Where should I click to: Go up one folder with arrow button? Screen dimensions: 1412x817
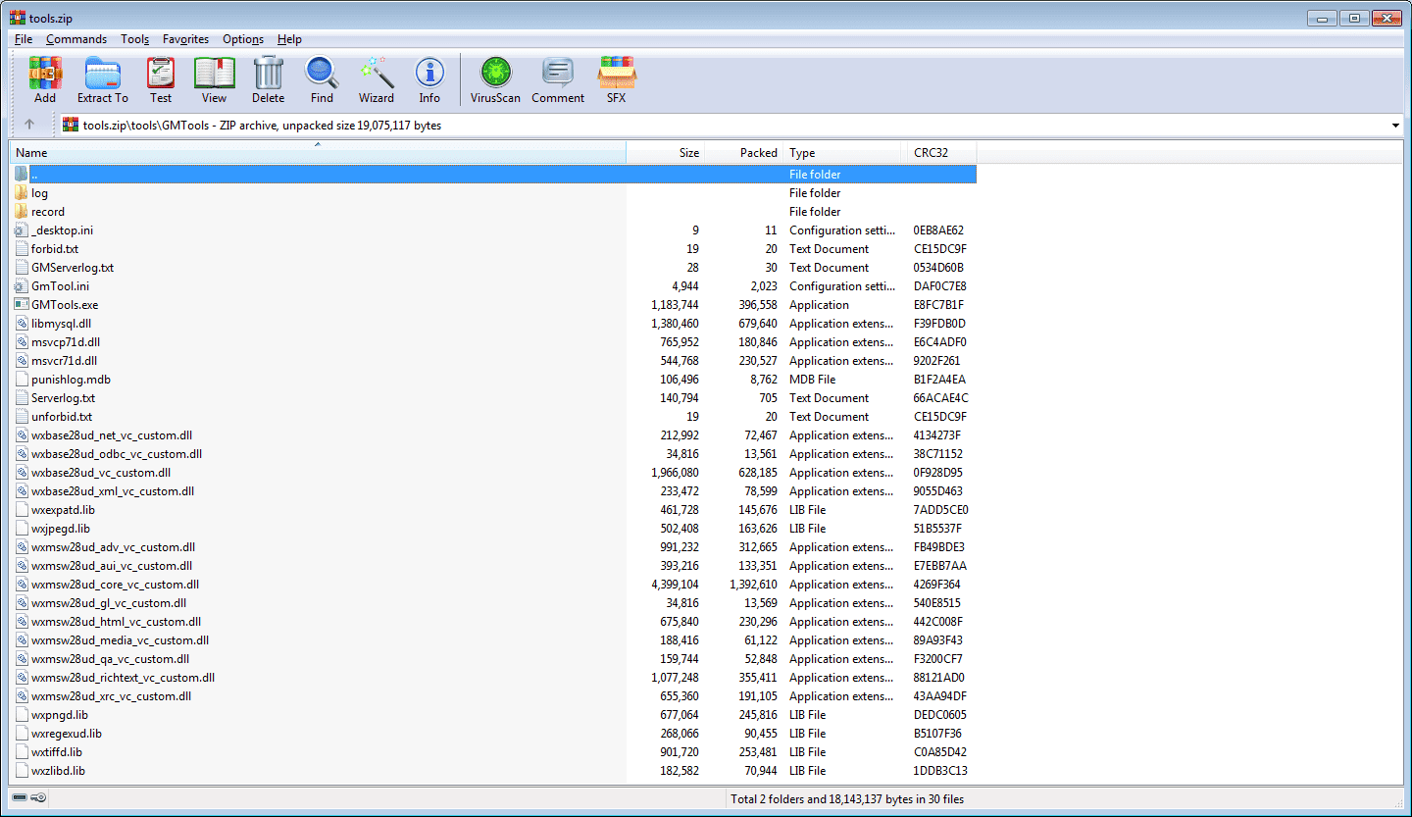(29, 125)
